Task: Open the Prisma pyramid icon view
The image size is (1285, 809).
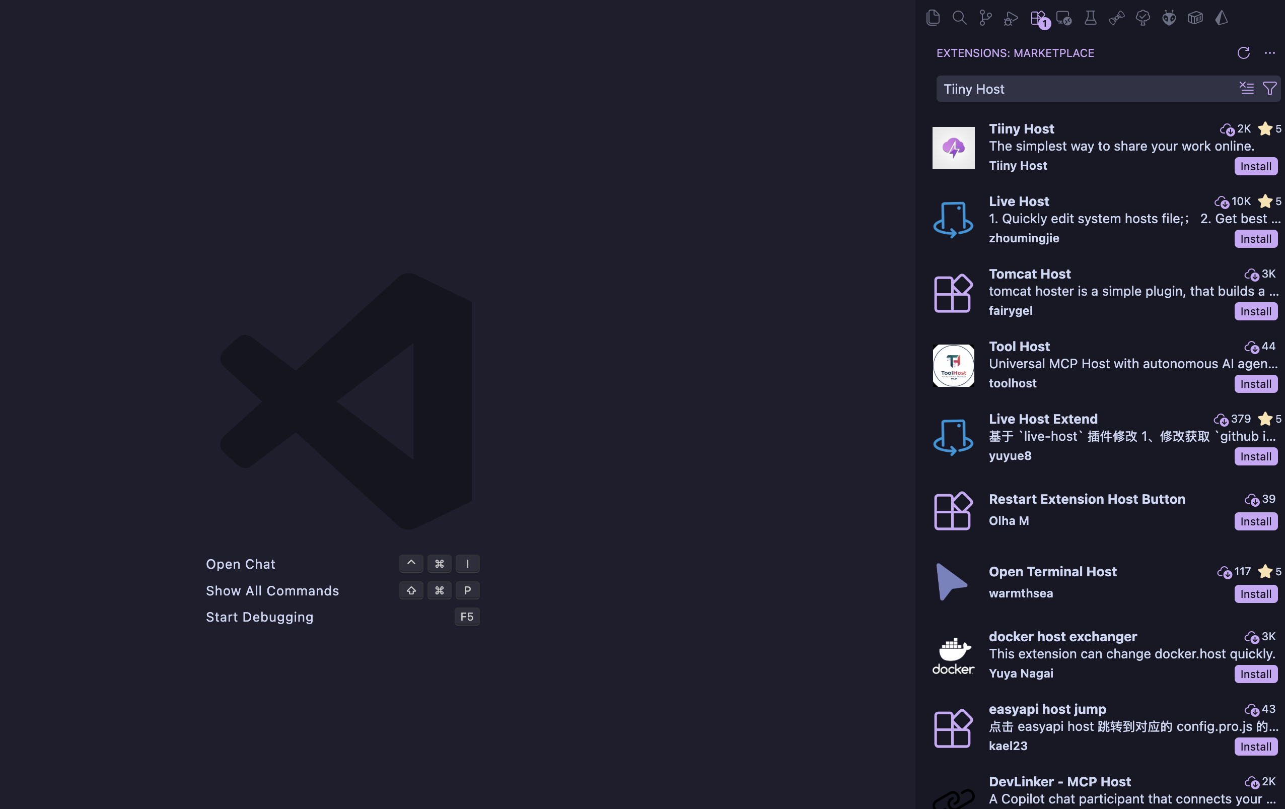Action: [x=1221, y=18]
